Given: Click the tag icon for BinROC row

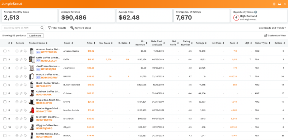Looking at the screenshot, I should click(25, 136).
